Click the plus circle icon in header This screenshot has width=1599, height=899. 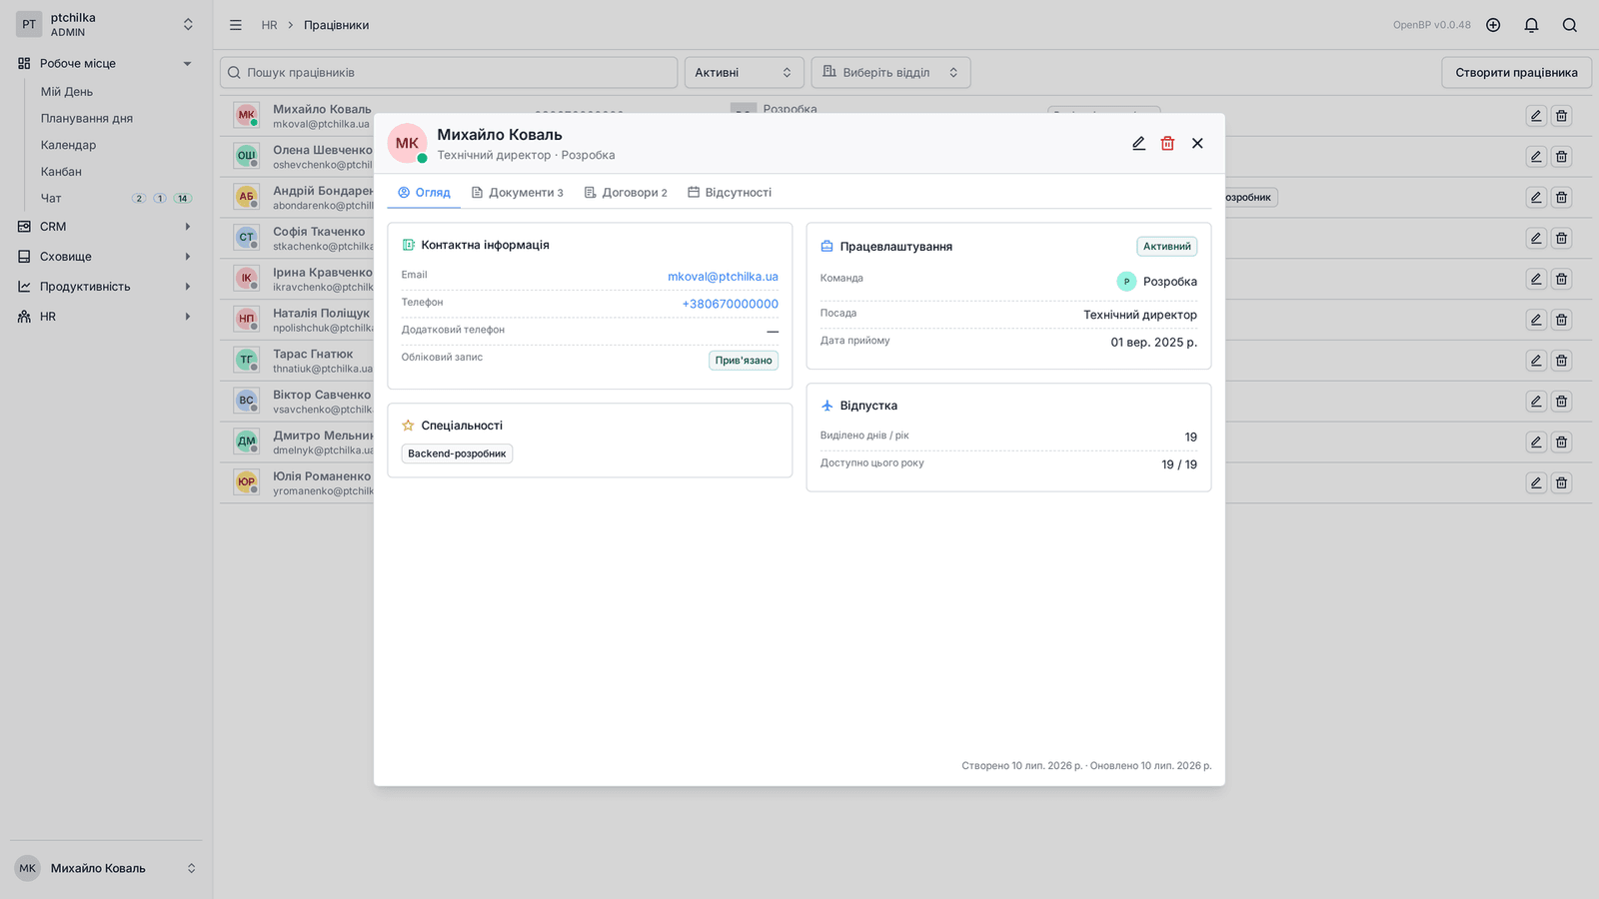pyautogui.click(x=1493, y=25)
